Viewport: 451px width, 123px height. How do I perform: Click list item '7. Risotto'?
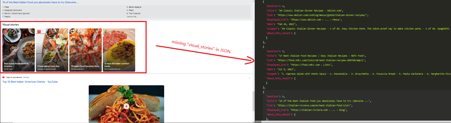click(6, 16)
